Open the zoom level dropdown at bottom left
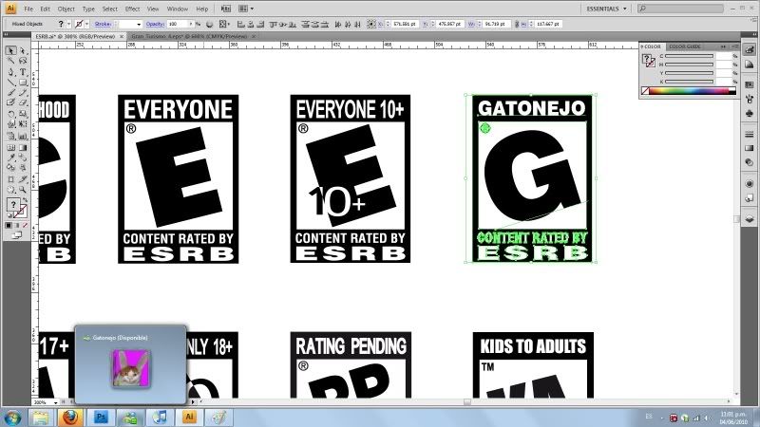This screenshot has width=760, height=427. click(x=56, y=402)
